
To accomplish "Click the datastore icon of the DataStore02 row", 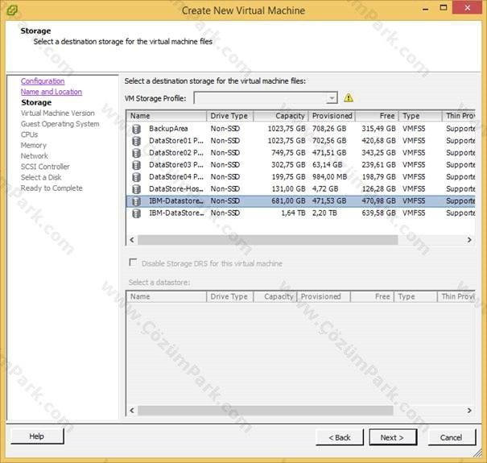I will (136, 153).
